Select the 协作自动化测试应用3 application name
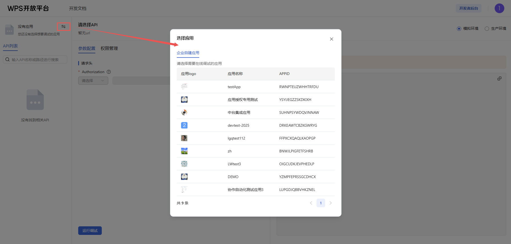Viewport: 511px width, 244px height. [246, 190]
